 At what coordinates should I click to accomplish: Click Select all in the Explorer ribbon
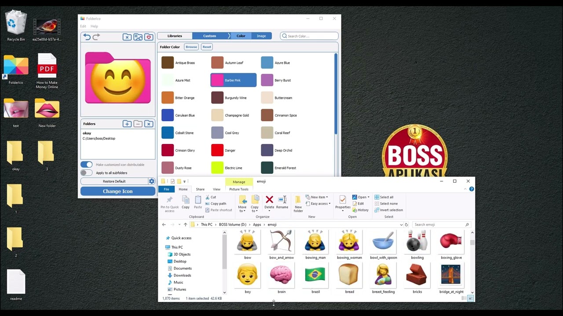(x=385, y=197)
